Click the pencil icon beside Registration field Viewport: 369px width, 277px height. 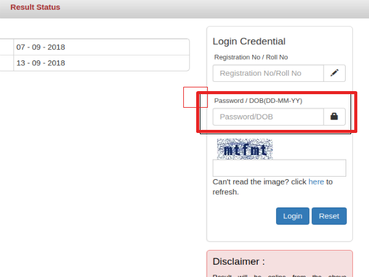pyautogui.click(x=335, y=73)
